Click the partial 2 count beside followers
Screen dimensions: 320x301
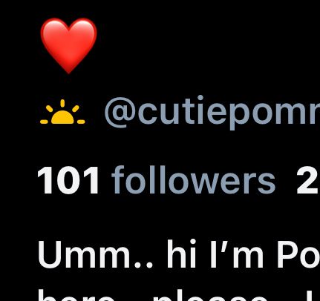308,180
